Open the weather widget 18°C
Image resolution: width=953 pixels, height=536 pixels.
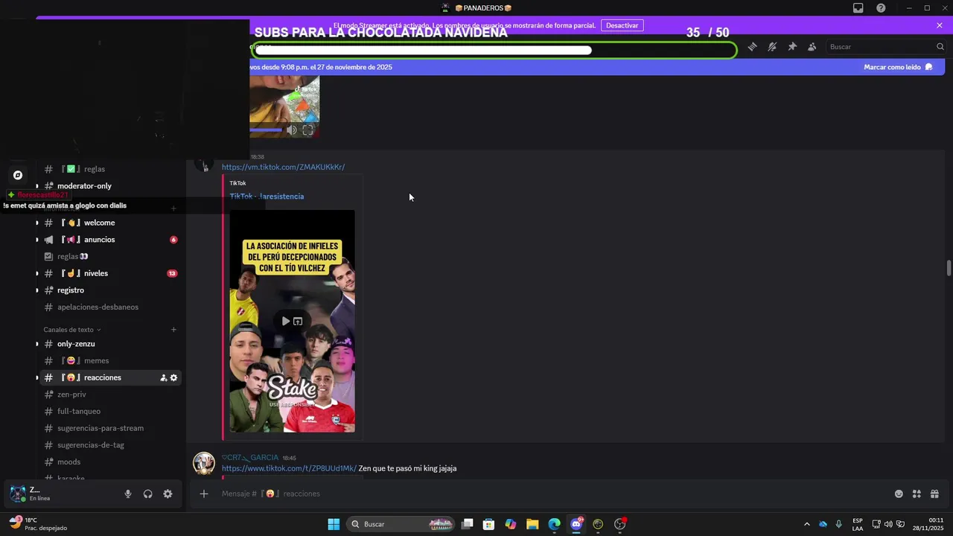click(39, 524)
